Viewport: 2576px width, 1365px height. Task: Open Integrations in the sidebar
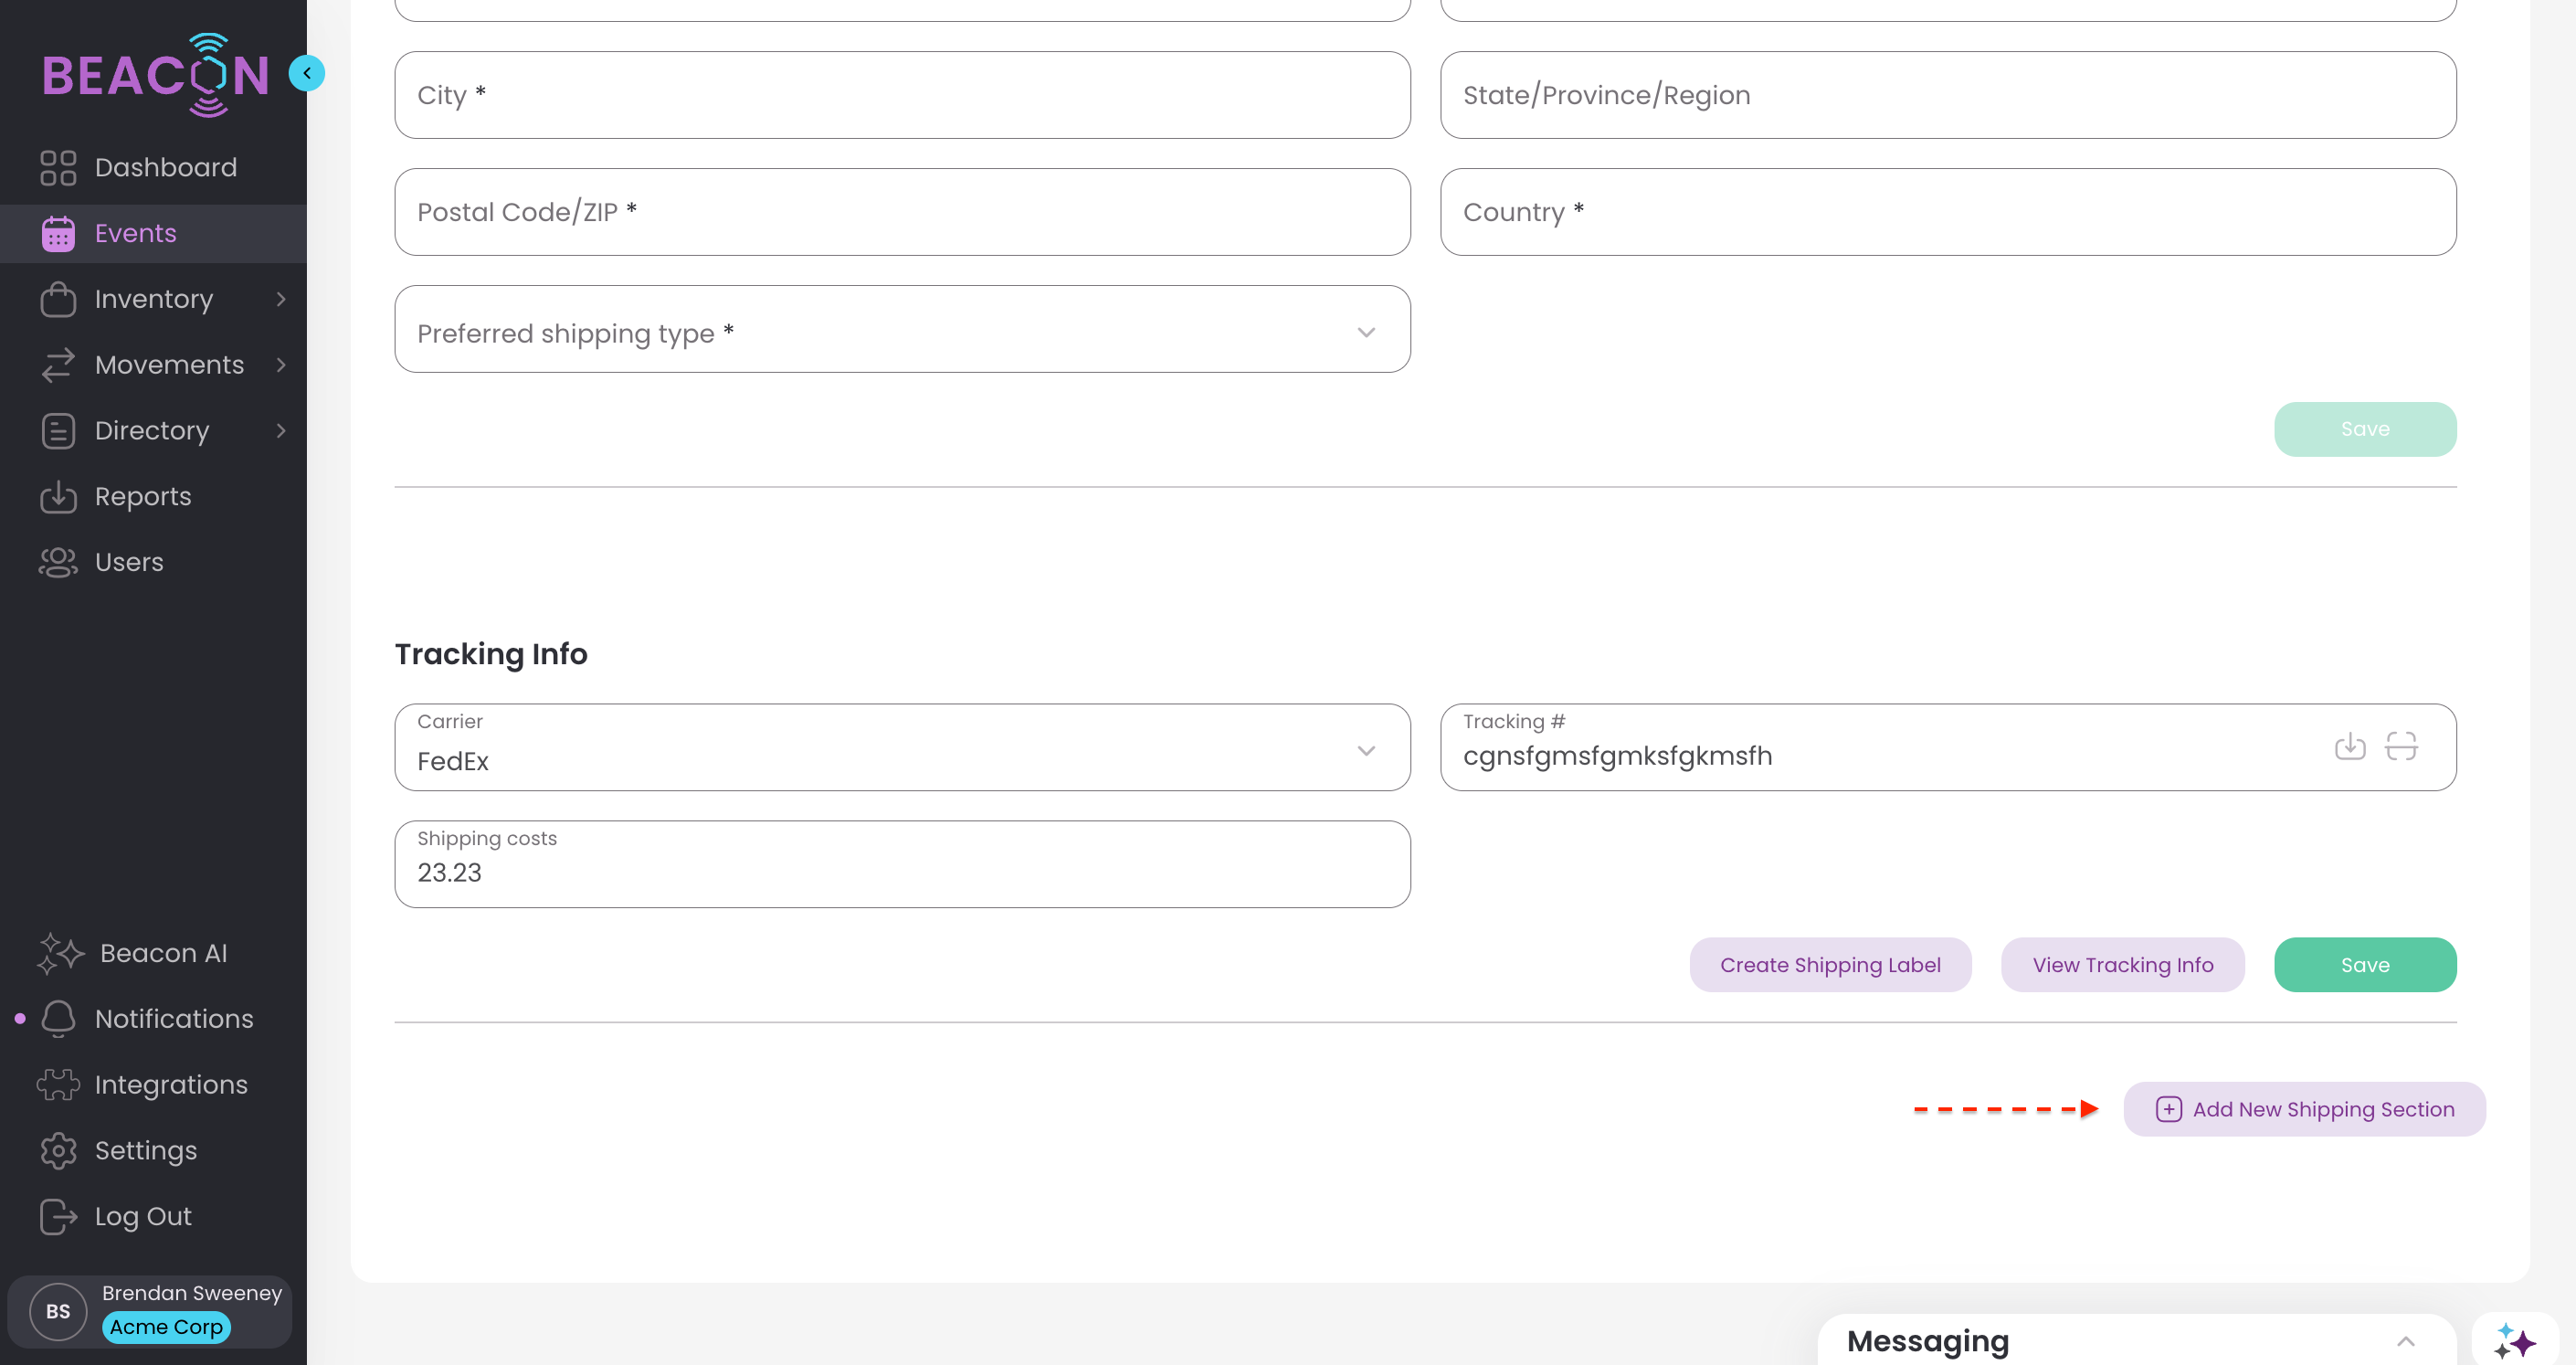[x=153, y=1085]
